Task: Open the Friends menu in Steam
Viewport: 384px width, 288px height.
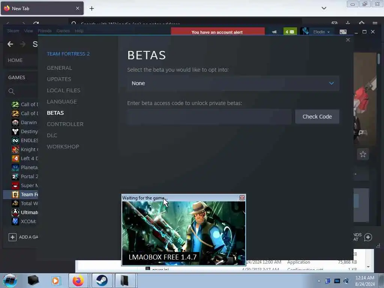Action: tap(45, 31)
